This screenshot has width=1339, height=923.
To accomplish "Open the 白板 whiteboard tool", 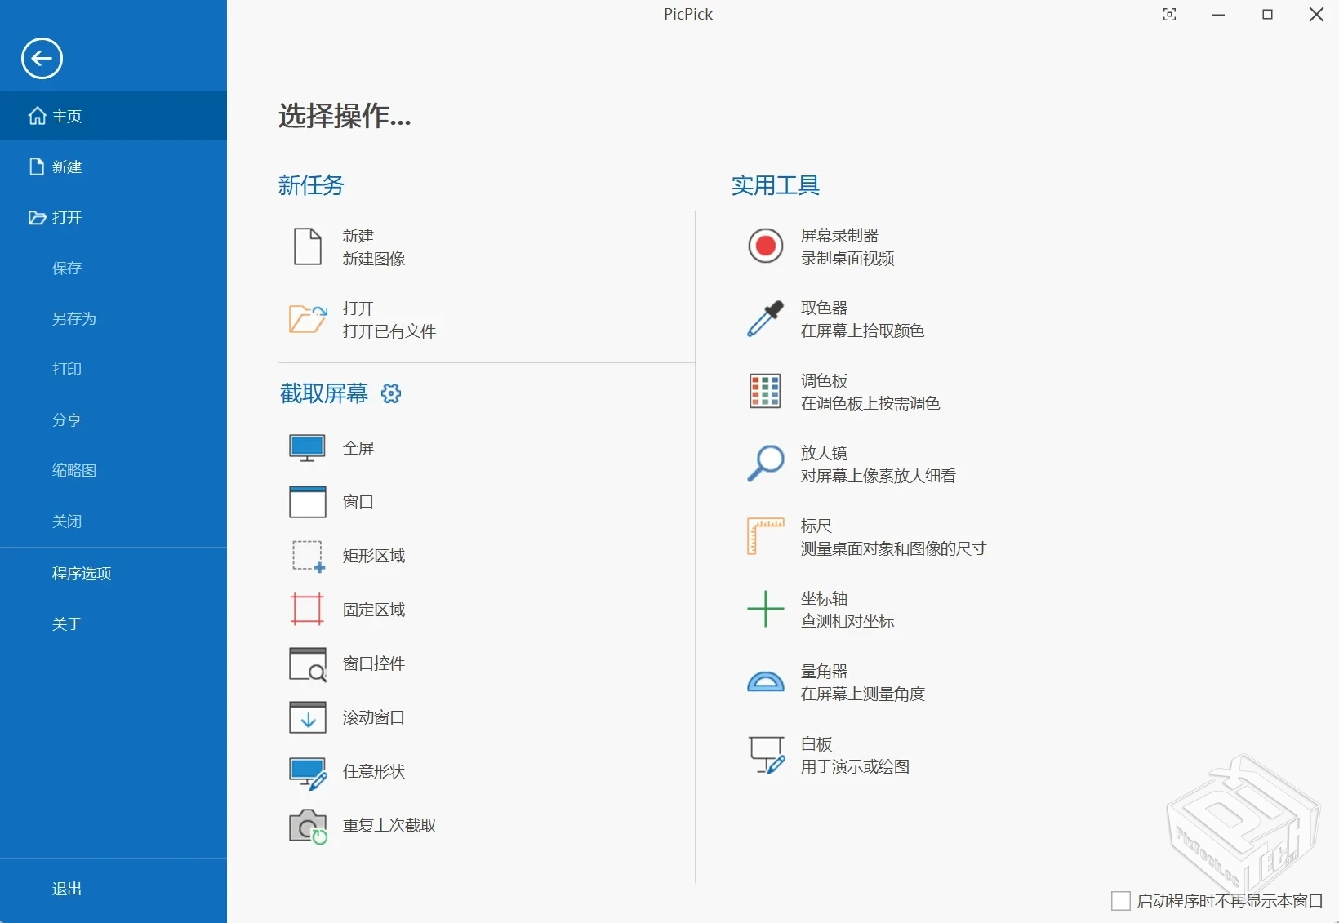I will pos(815,754).
